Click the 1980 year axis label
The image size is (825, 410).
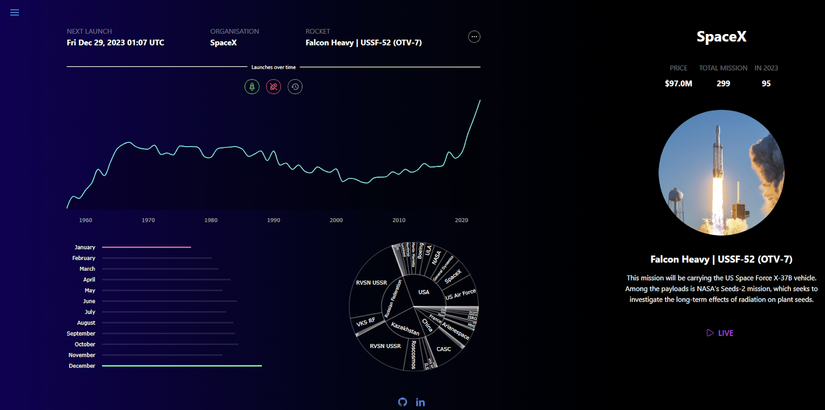point(211,220)
